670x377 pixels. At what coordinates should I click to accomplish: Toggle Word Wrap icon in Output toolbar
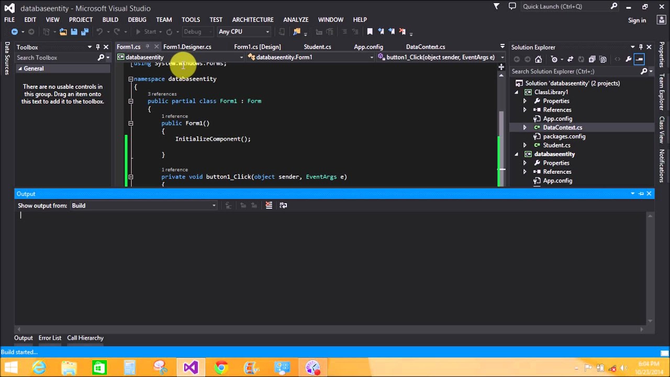coord(283,205)
